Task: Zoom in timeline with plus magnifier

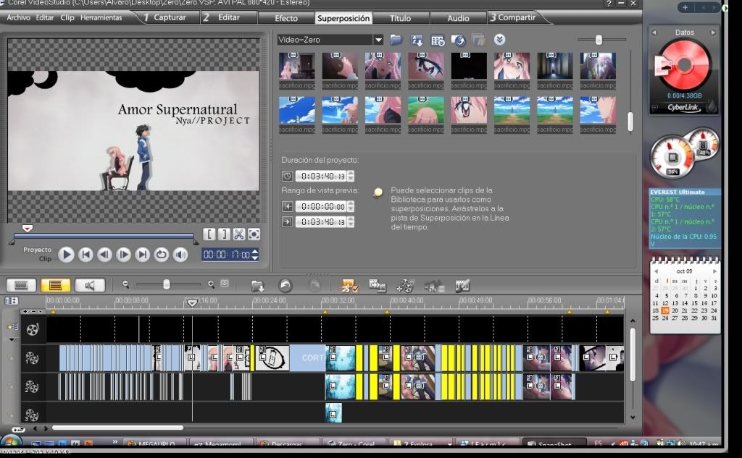Action: point(211,284)
